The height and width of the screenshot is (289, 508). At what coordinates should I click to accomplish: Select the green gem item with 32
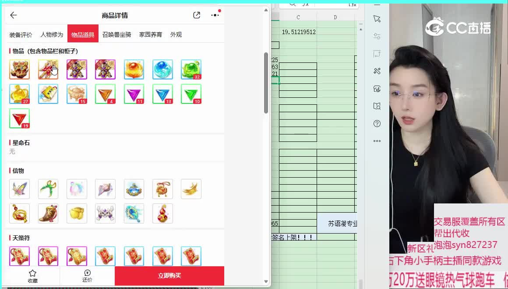[191, 69]
